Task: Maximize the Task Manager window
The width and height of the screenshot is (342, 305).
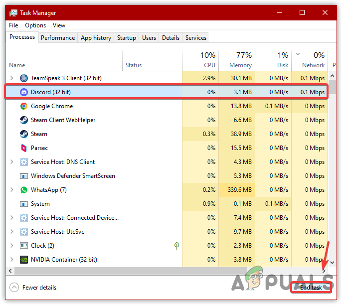Action: [302, 12]
